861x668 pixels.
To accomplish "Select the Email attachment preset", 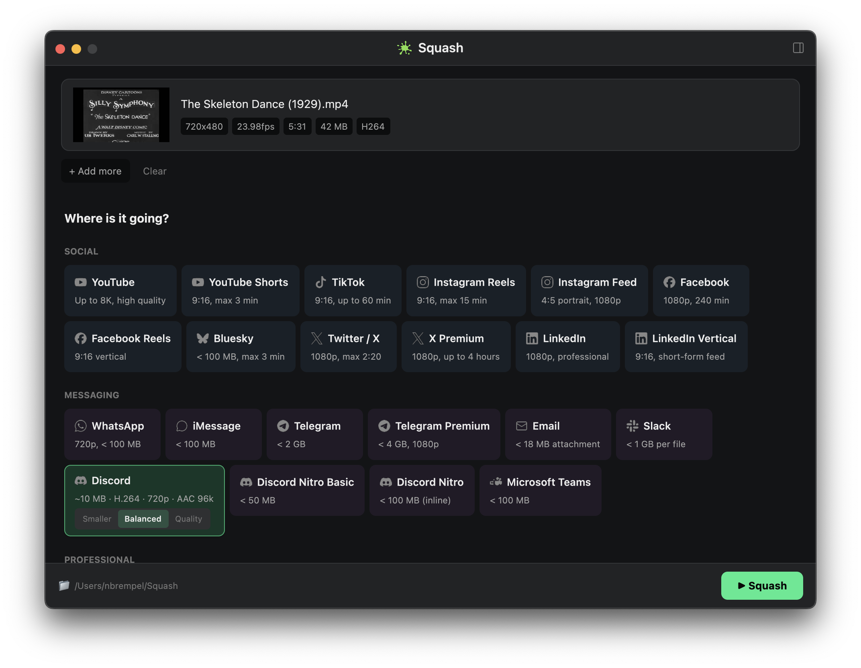I will pos(557,434).
